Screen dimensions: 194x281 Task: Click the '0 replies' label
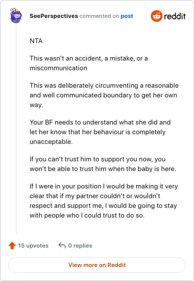[x=80, y=246]
